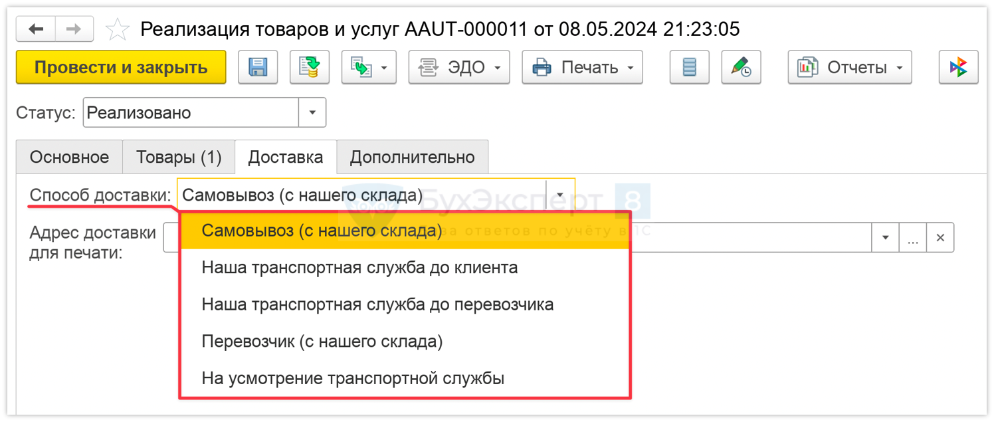Save document with floppy disk icon
The width and height of the screenshot is (994, 422).
257,67
